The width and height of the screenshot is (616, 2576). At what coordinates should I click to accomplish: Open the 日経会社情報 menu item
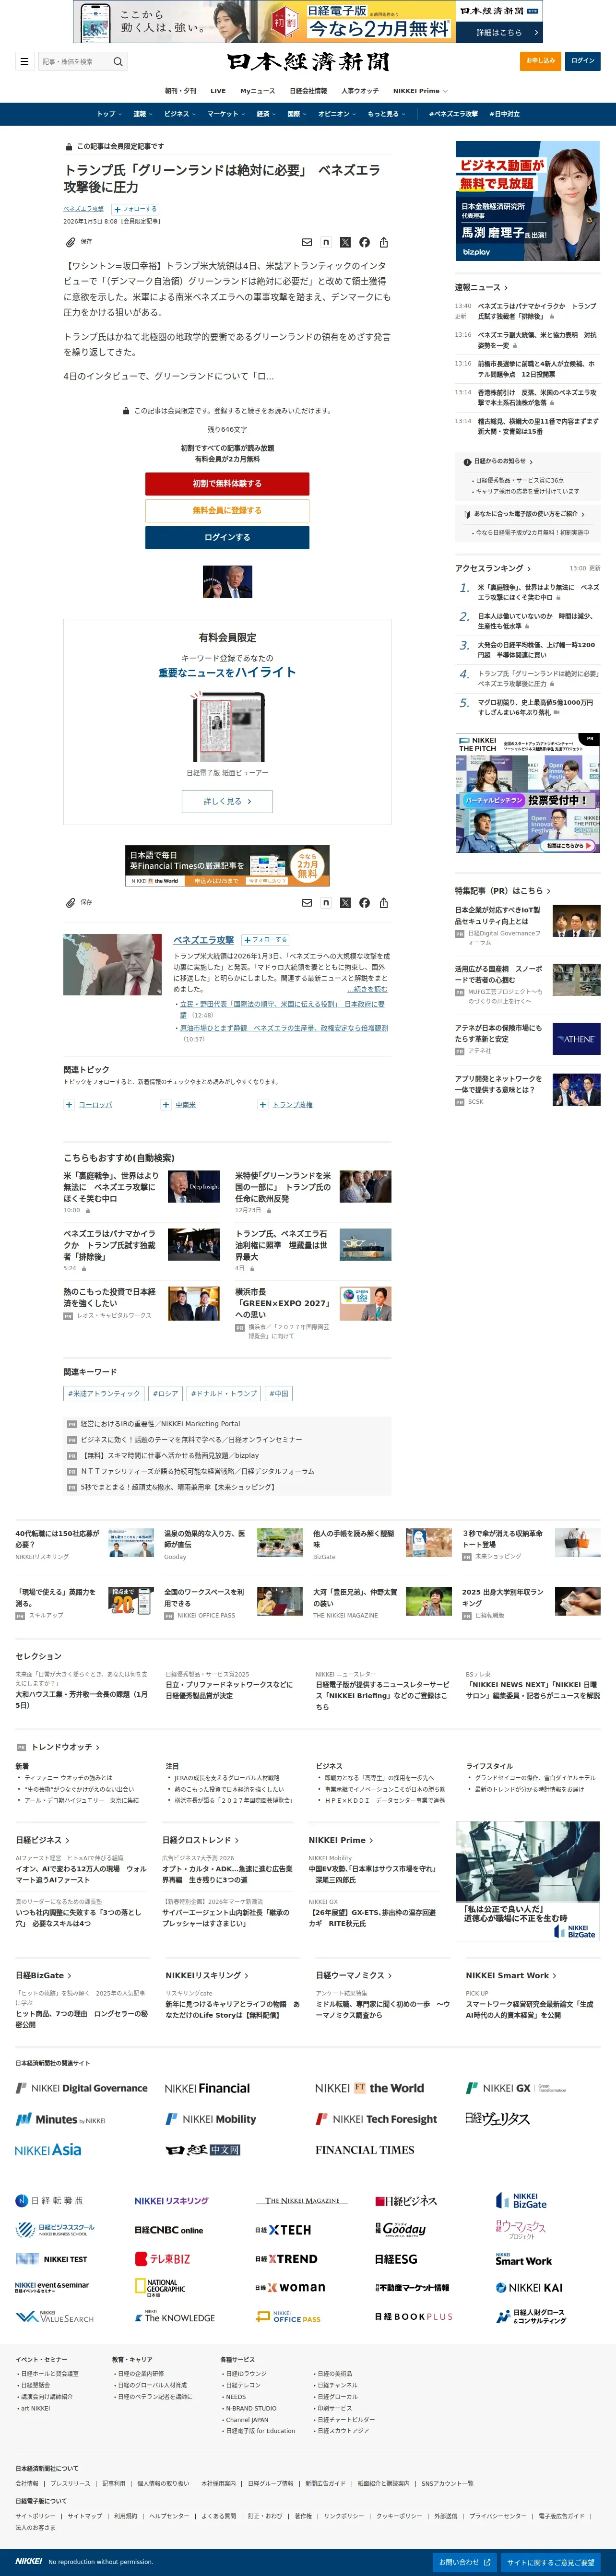point(308,91)
